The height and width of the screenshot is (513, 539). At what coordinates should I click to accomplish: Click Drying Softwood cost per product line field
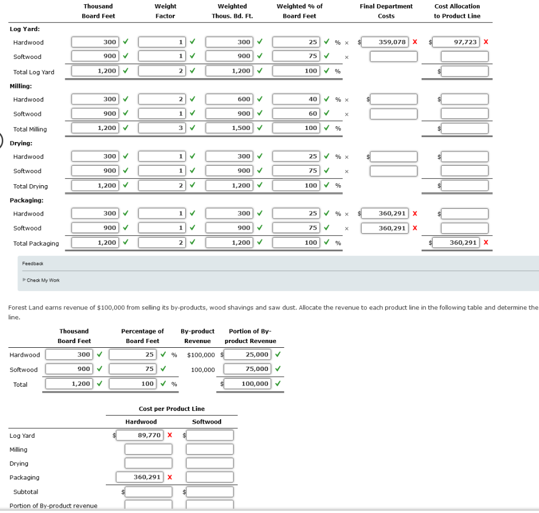(x=209, y=463)
